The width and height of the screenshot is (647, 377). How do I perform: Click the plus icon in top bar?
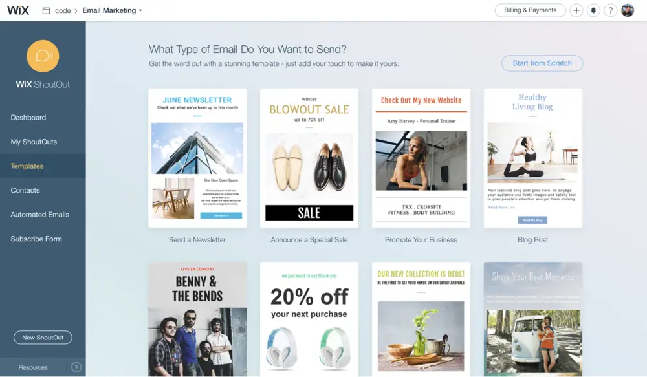[576, 10]
